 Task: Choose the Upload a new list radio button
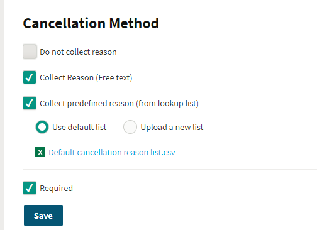(x=130, y=127)
